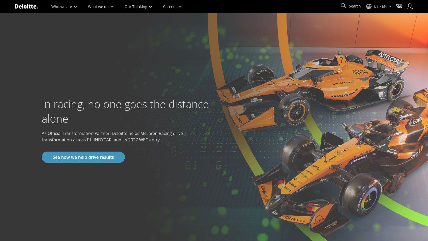Open the US - EN language selector
This screenshot has width=428, height=241.
point(379,6)
